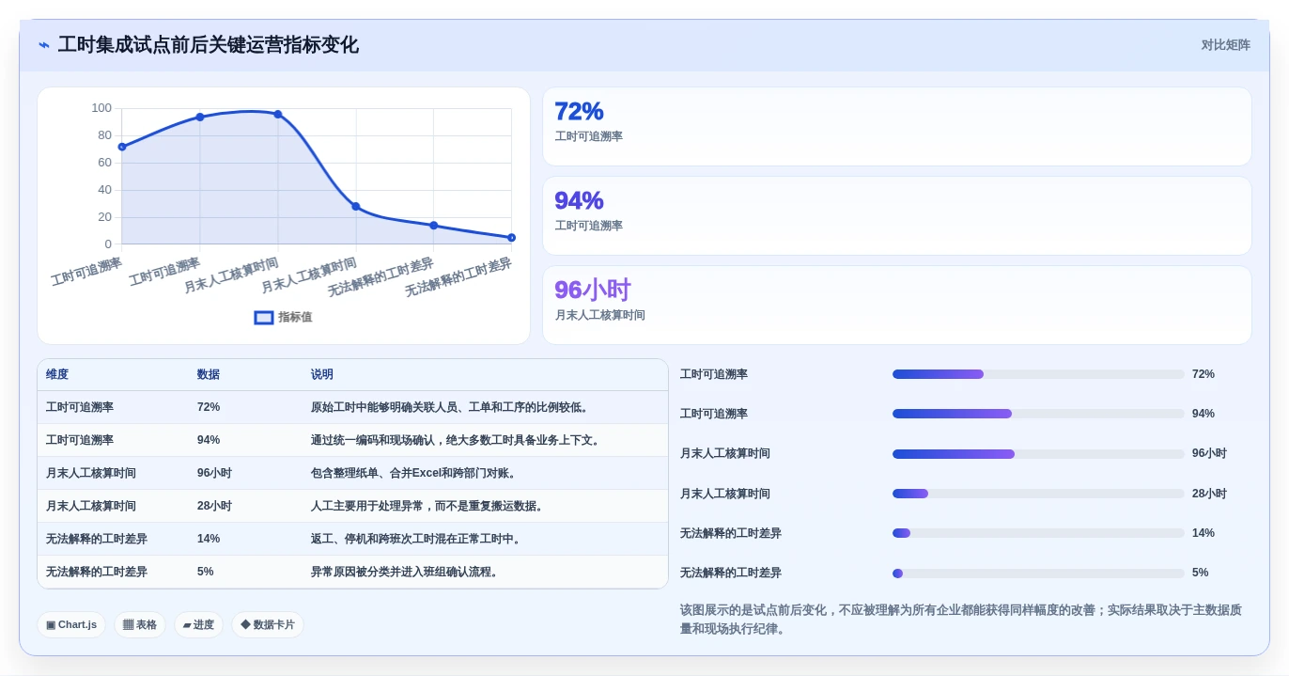This screenshot has width=1289, height=676.
Task: Click the 对比矩阵 label in the header
Action: (x=1225, y=45)
